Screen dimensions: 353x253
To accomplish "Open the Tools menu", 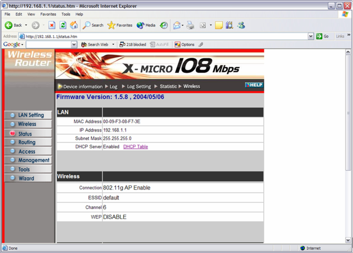I will 66,14.
